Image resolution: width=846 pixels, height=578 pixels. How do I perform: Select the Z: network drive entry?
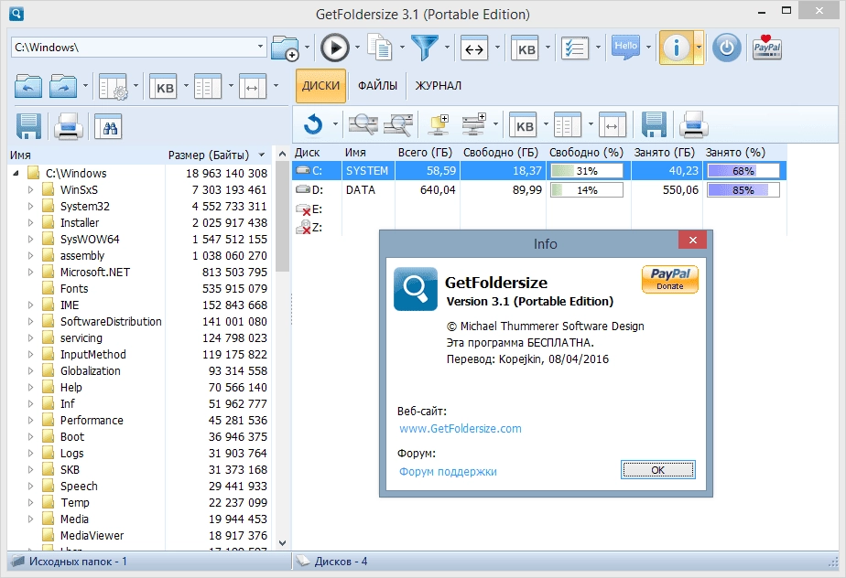click(x=309, y=228)
